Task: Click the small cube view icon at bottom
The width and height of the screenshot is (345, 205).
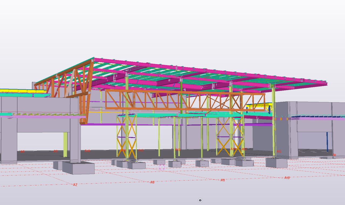Action: click(x=200, y=200)
